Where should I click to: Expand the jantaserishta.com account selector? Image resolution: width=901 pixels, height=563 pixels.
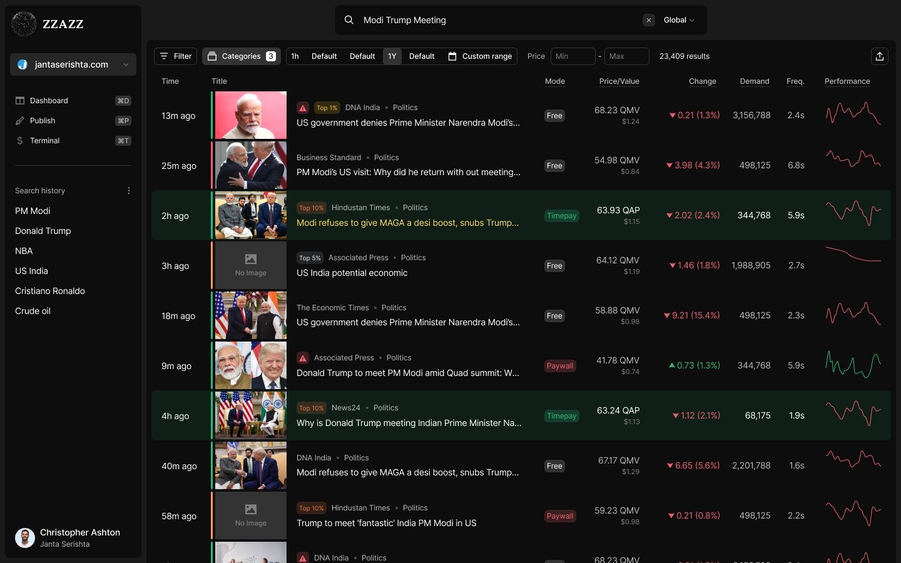73,64
